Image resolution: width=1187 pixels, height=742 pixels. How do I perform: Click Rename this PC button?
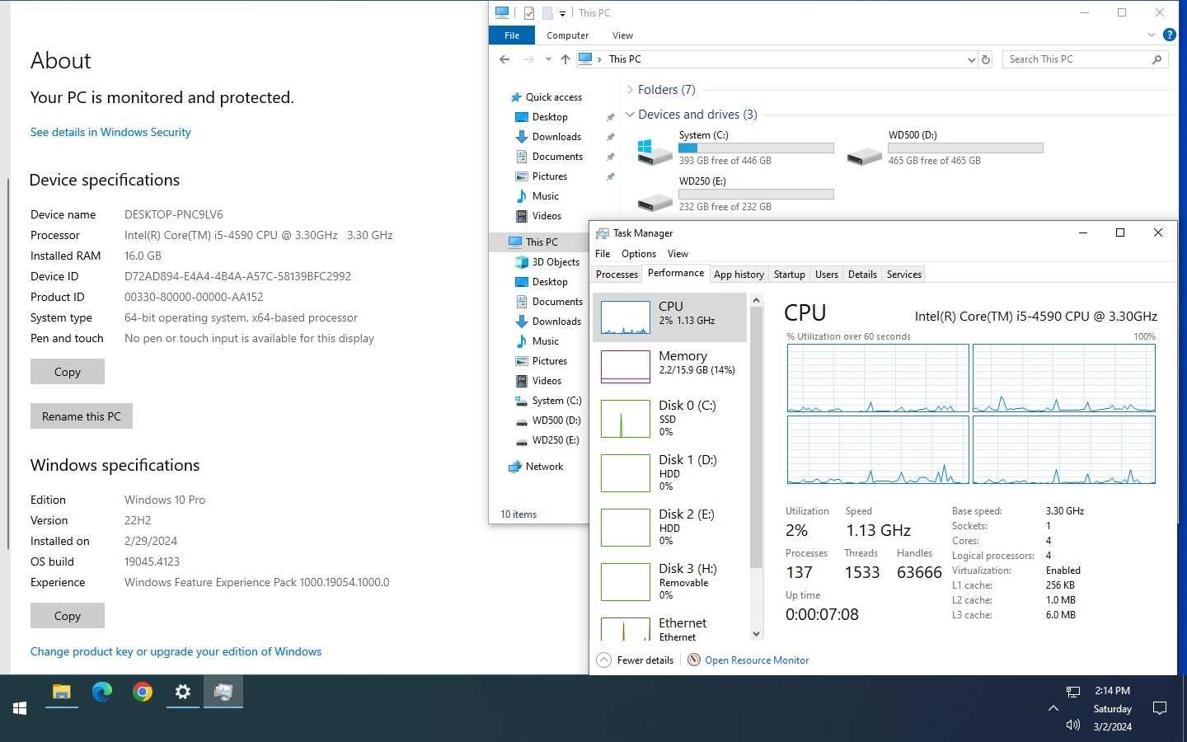pos(82,416)
